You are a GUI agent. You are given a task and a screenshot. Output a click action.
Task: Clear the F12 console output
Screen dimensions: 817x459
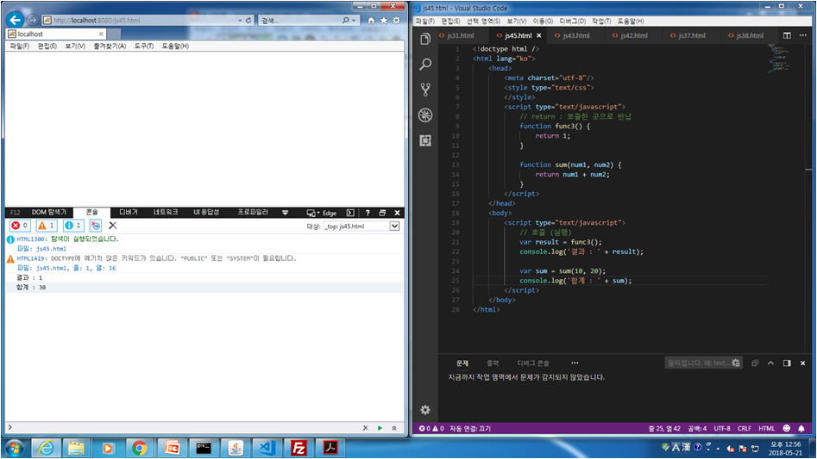pos(112,225)
